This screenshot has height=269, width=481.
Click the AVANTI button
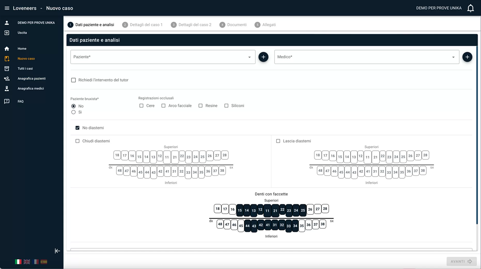[x=461, y=261]
